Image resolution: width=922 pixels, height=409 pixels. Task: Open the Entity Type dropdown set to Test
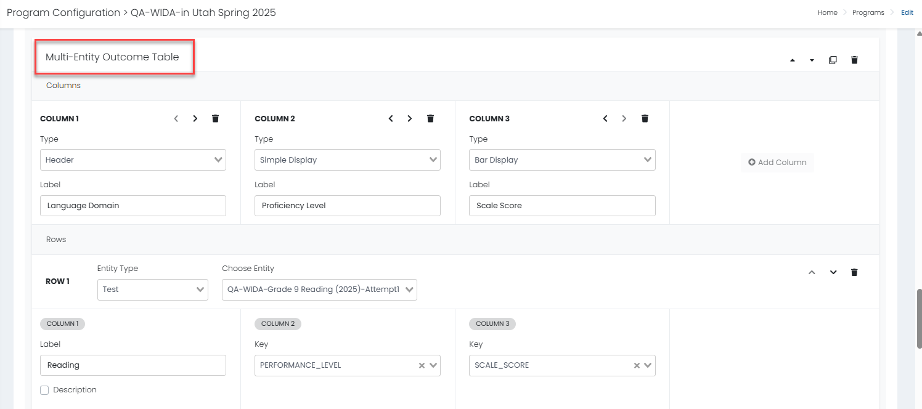(152, 290)
